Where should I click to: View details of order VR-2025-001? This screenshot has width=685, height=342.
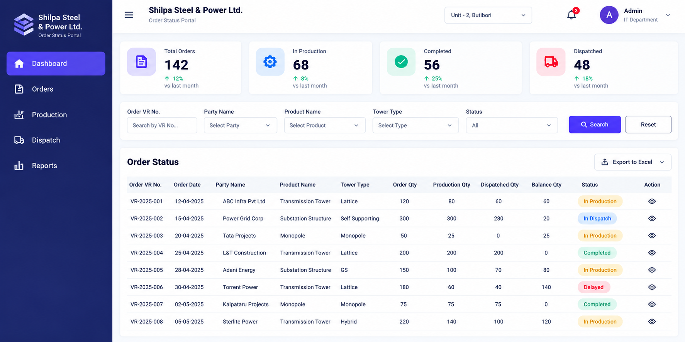(x=652, y=201)
